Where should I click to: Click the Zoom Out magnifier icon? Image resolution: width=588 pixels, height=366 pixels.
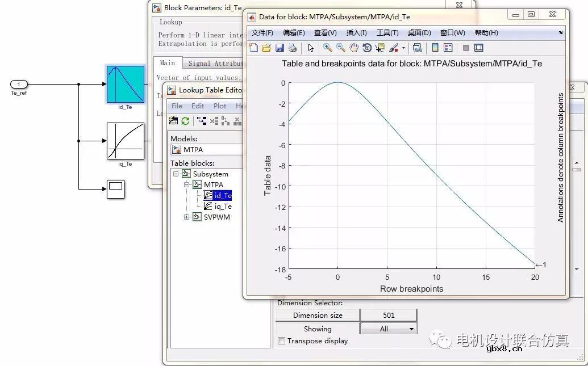341,48
